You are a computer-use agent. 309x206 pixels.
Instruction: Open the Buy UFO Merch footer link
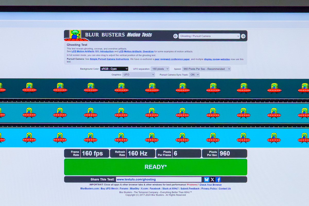[x=109, y=188]
